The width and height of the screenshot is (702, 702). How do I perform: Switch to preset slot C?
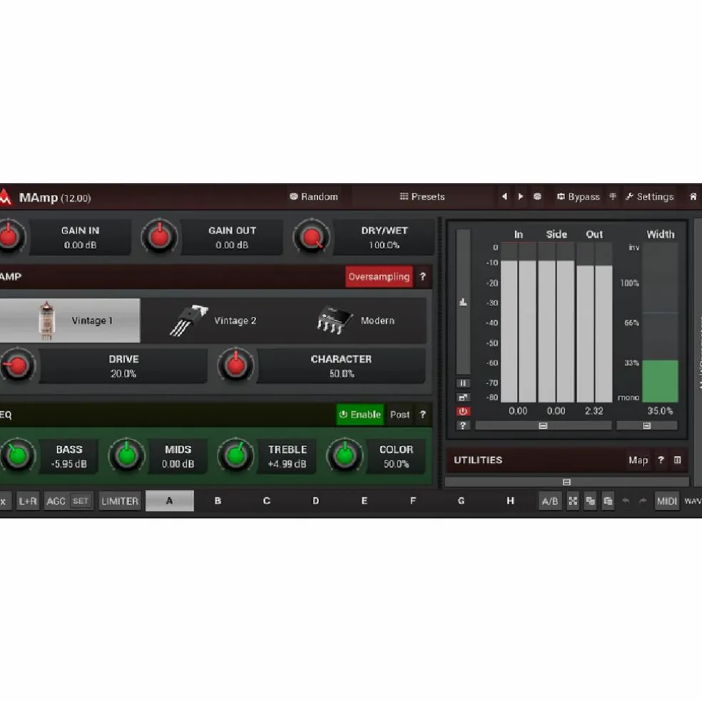coord(267,501)
